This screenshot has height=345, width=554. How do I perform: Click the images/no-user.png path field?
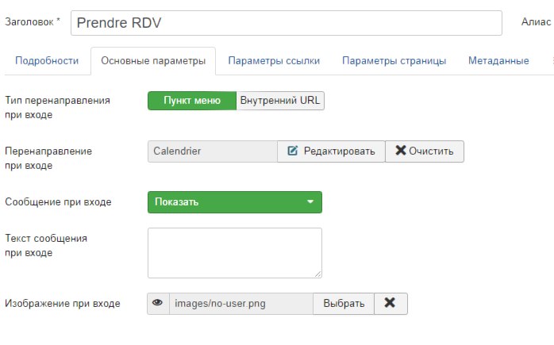[x=240, y=303]
